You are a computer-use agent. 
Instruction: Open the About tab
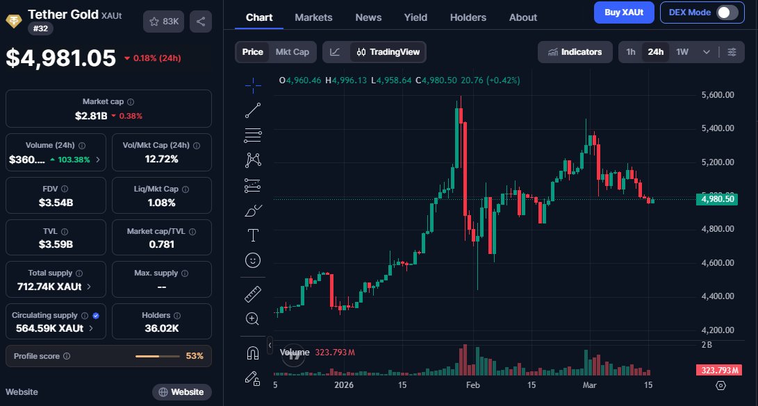point(523,17)
